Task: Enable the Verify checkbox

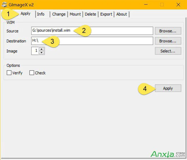Action: 9,73
